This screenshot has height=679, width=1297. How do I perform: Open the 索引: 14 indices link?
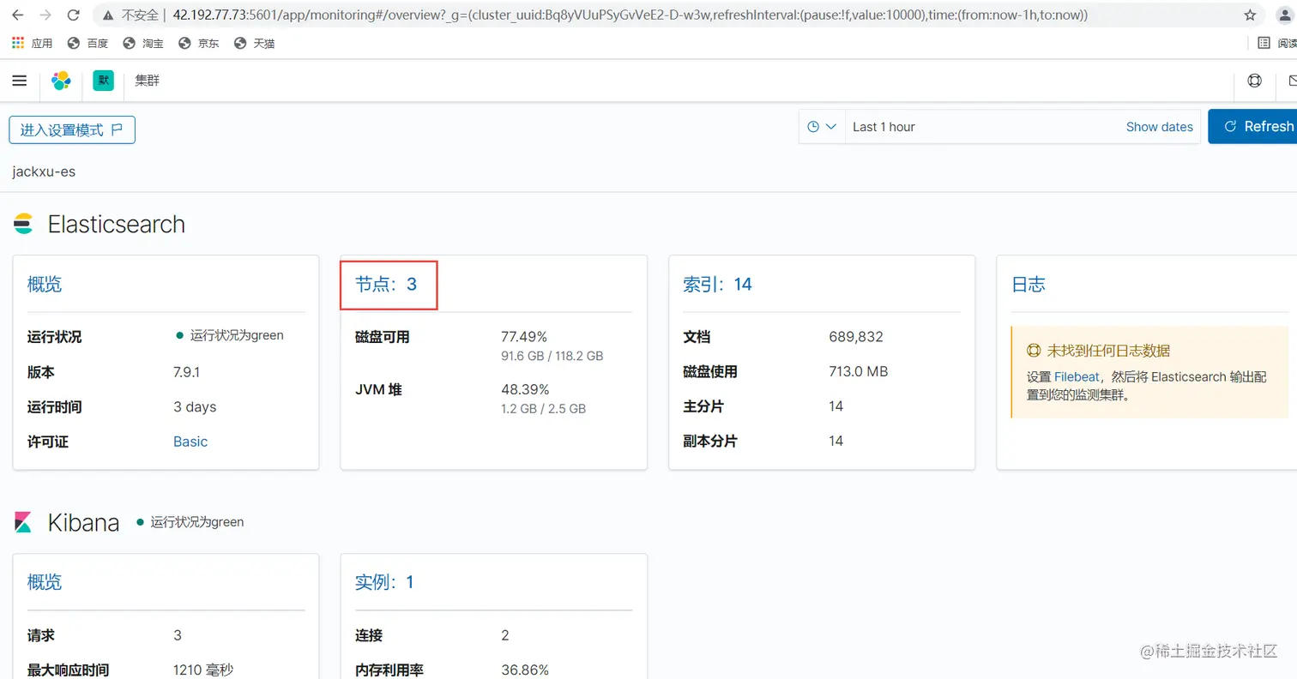(718, 284)
